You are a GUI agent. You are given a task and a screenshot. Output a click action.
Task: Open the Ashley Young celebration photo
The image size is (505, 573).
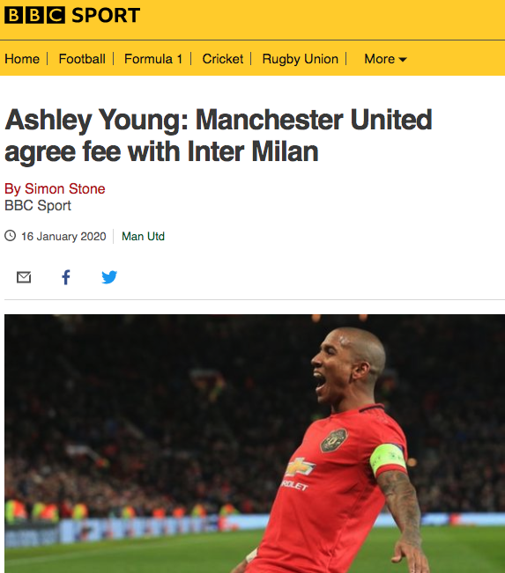point(255,444)
